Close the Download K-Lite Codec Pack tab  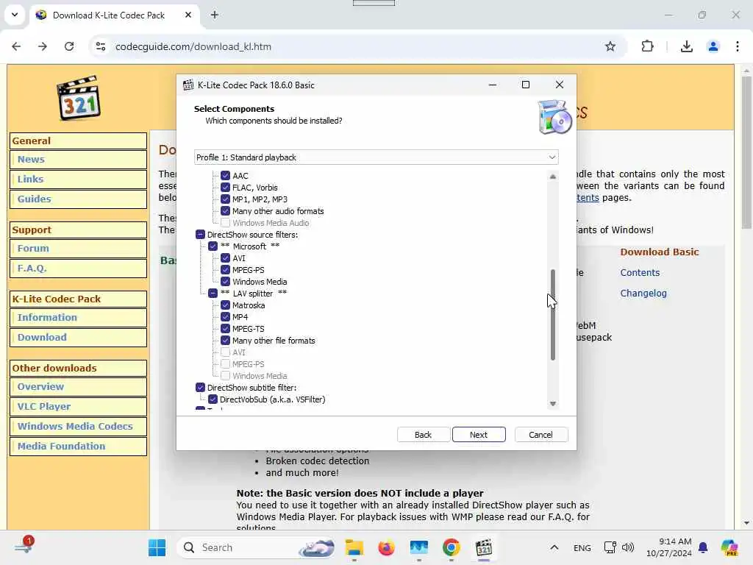click(x=188, y=15)
